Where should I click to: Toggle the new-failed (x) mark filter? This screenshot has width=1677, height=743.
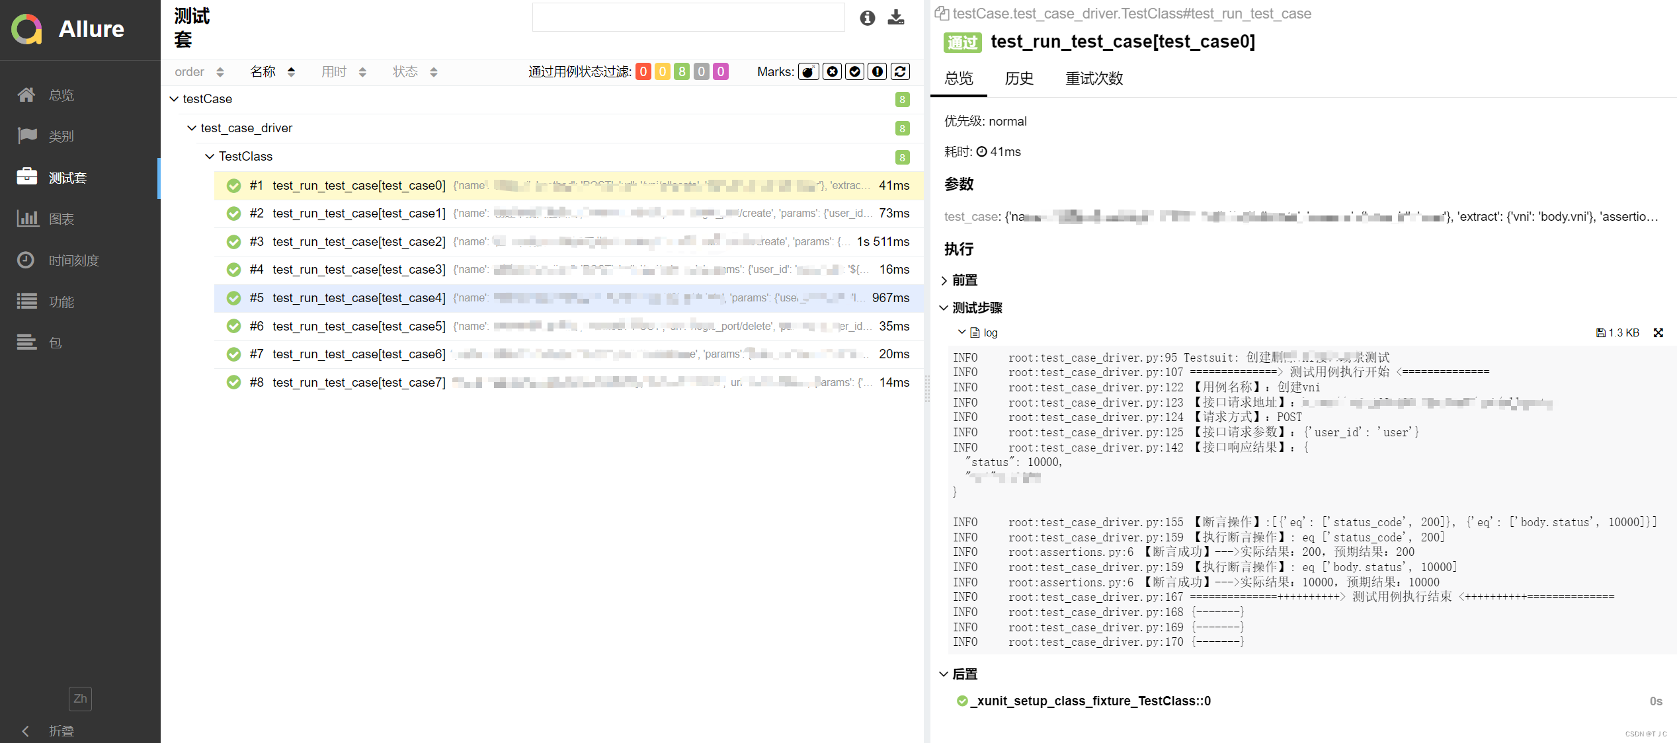tap(832, 71)
